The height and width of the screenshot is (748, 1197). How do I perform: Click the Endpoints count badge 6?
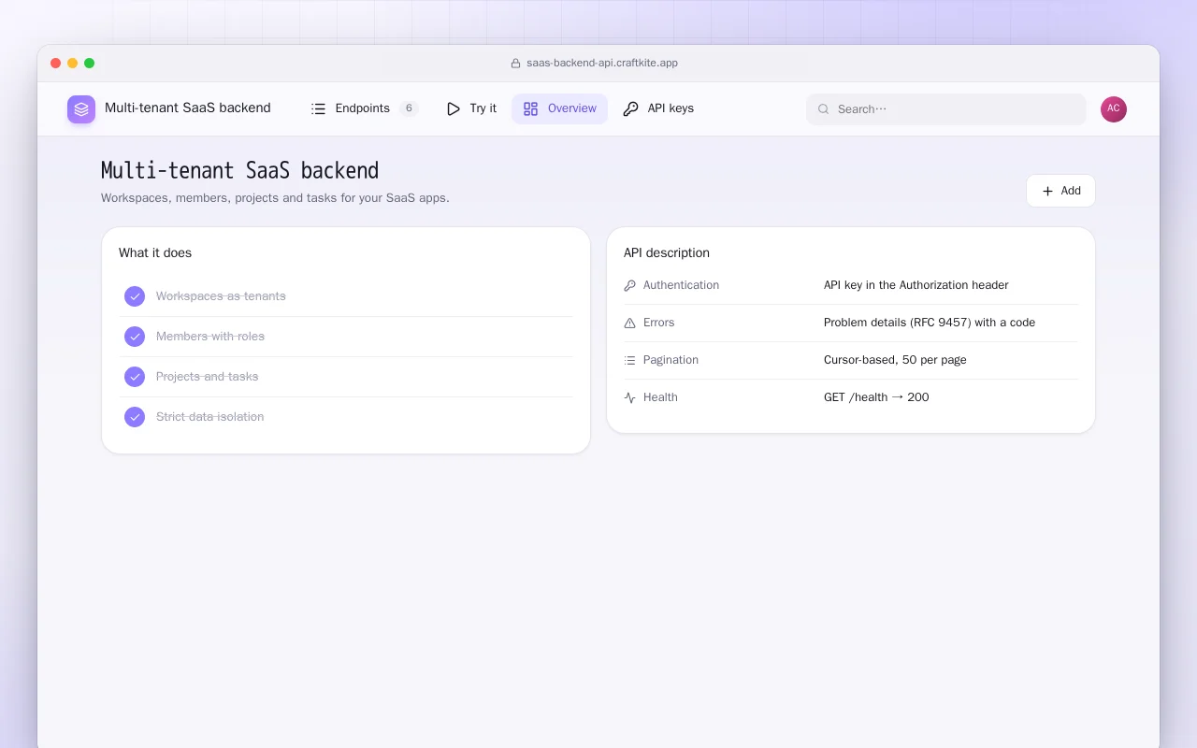[x=409, y=108]
